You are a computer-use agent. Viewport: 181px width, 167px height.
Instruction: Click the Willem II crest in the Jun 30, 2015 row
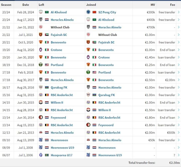click(x=41, y=102)
